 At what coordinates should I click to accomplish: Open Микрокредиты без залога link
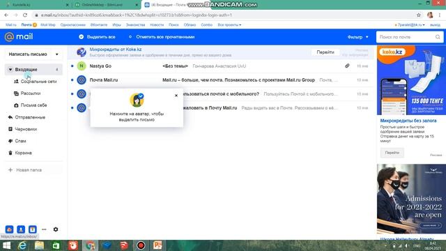(408, 121)
